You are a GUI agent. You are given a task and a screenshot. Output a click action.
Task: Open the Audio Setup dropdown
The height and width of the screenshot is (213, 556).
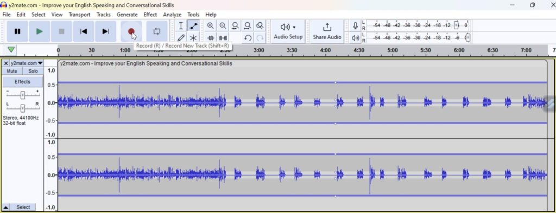click(288, 31)
